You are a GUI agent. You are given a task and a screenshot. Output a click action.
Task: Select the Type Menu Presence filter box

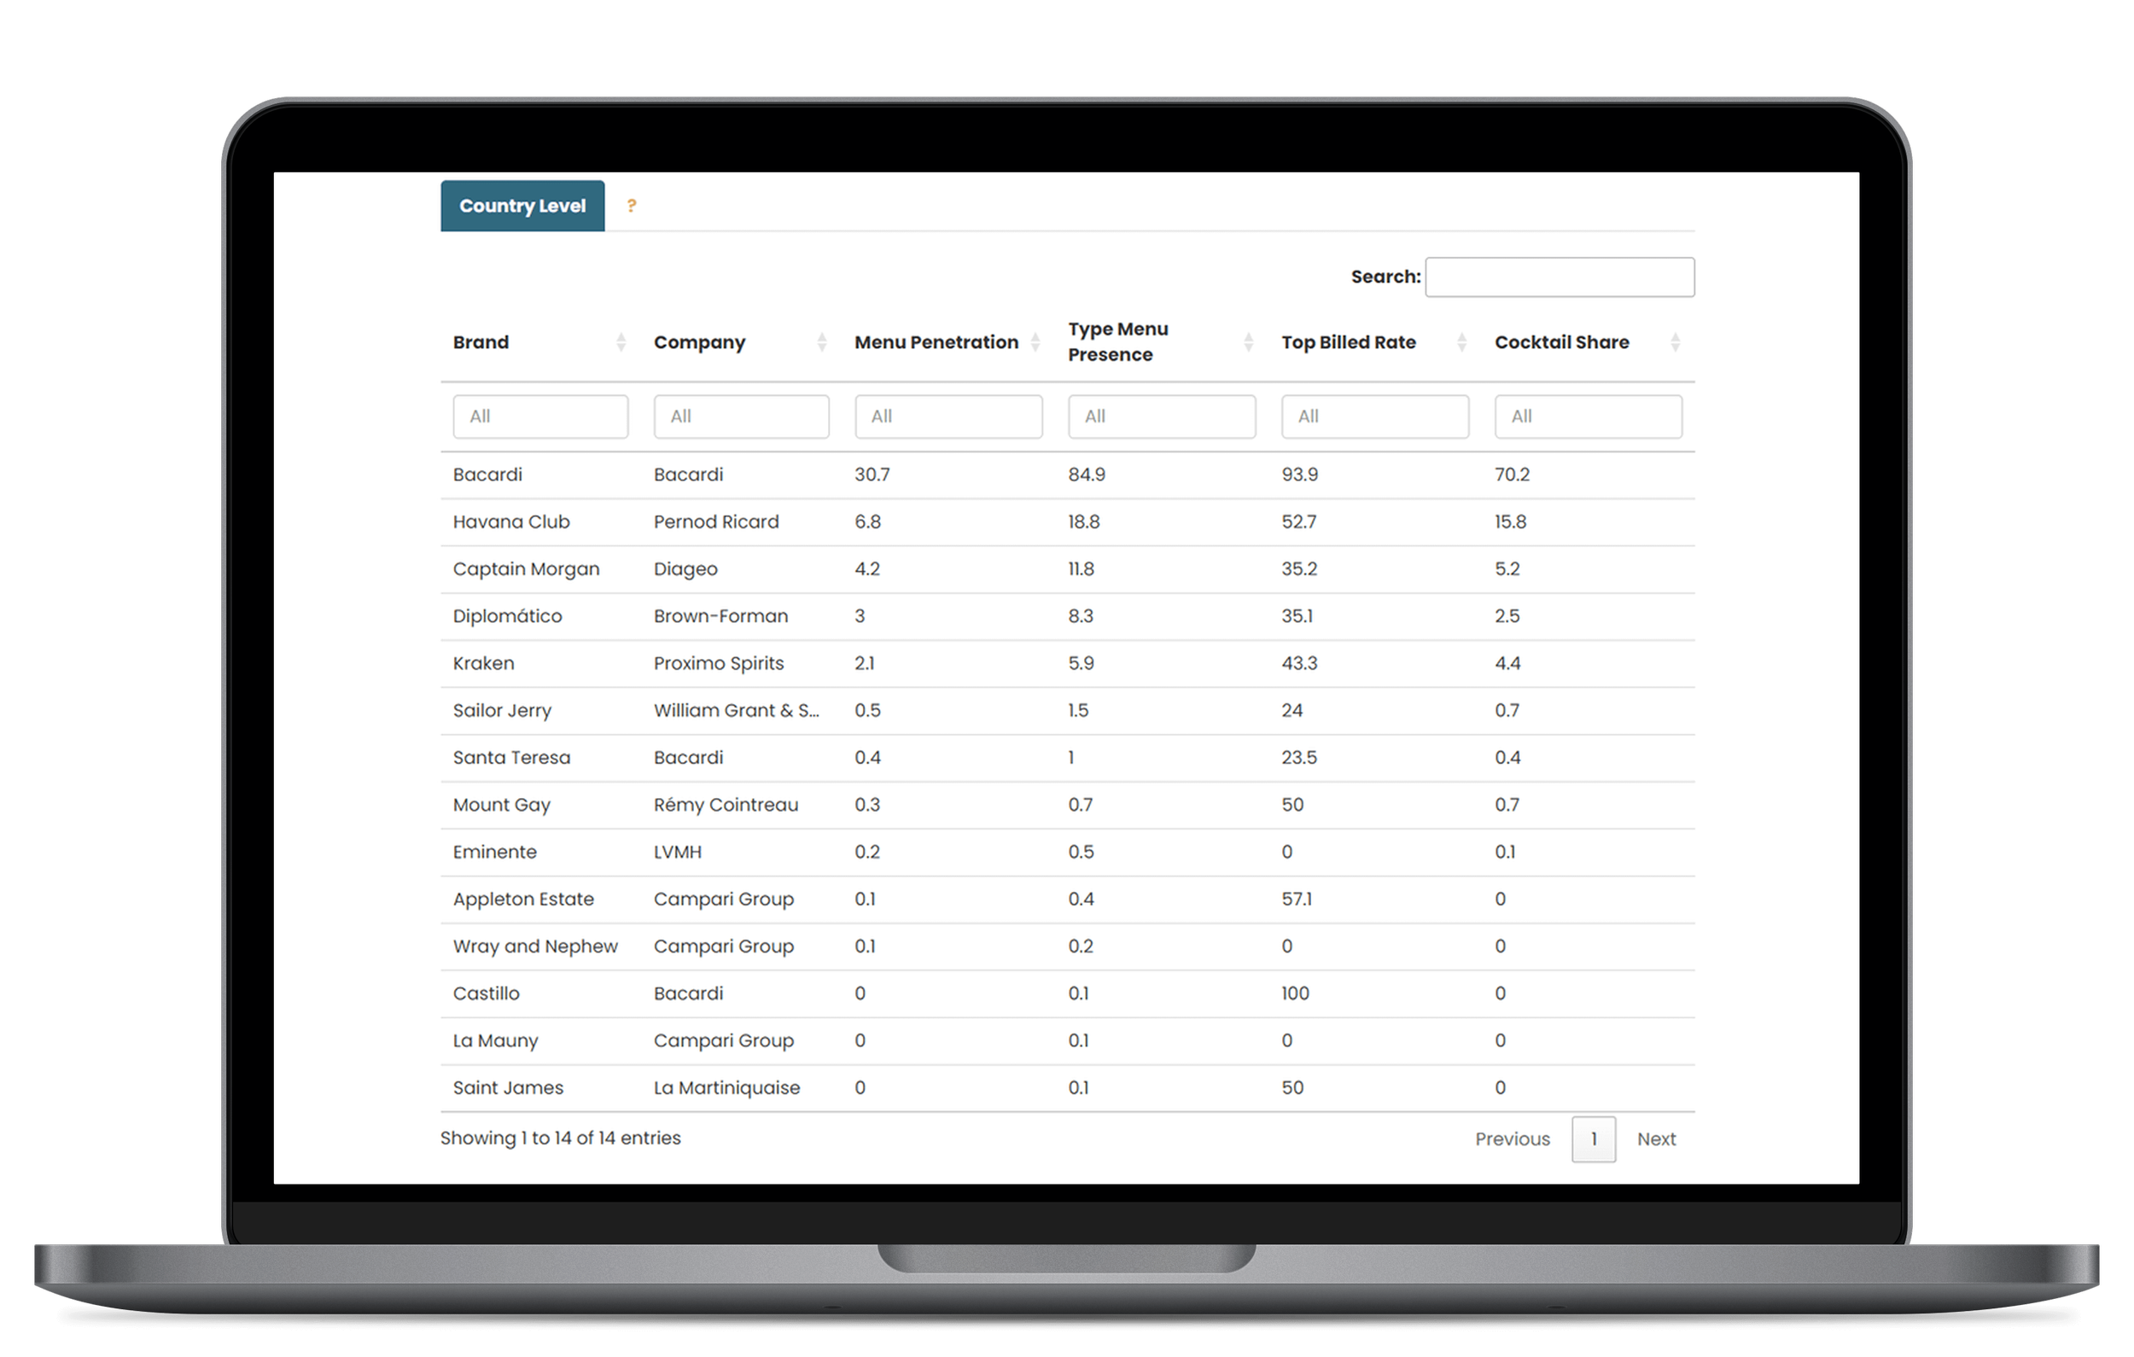click(1161, 416)
